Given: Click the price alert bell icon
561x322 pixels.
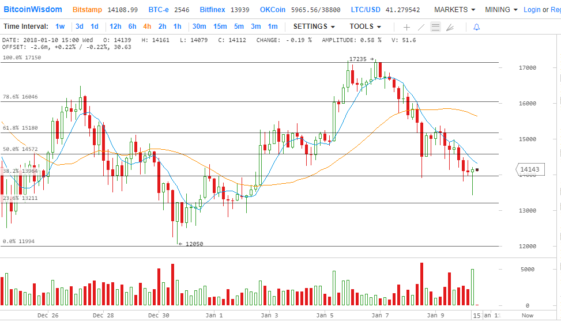Looking at the screenshot, I should (476, 27).
